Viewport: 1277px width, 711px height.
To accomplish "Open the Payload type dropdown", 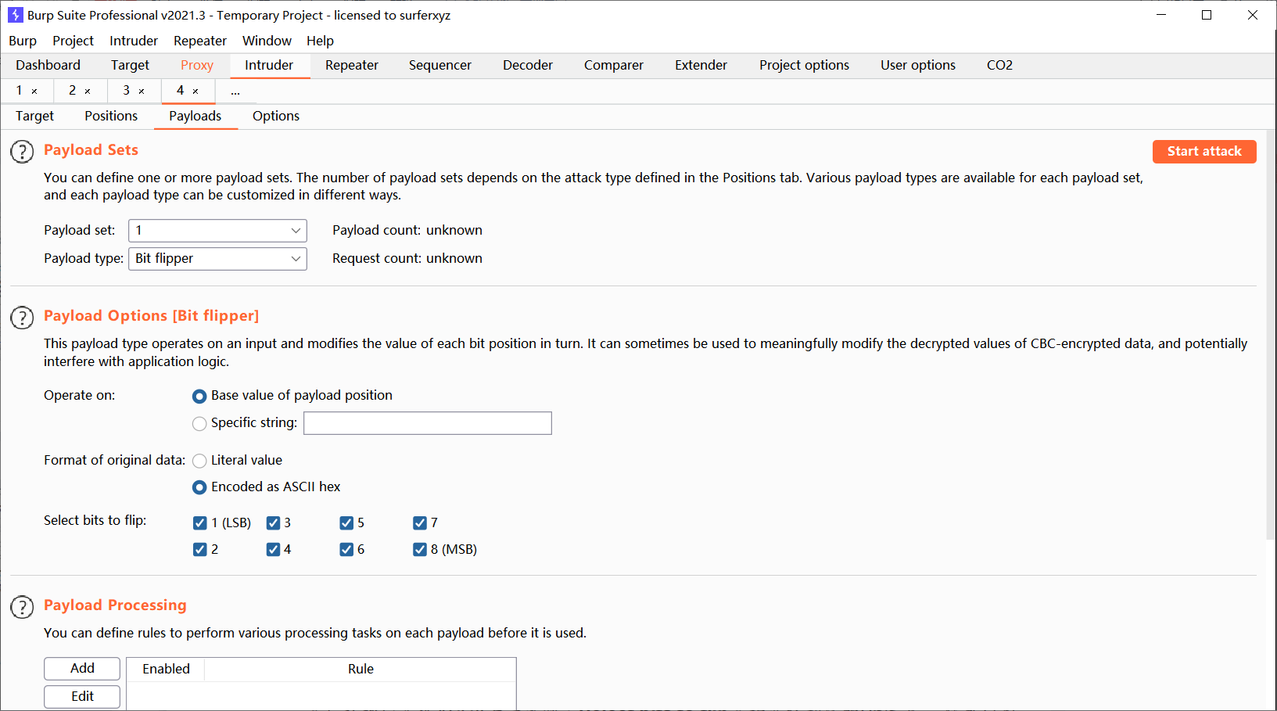I will [217, 259].
